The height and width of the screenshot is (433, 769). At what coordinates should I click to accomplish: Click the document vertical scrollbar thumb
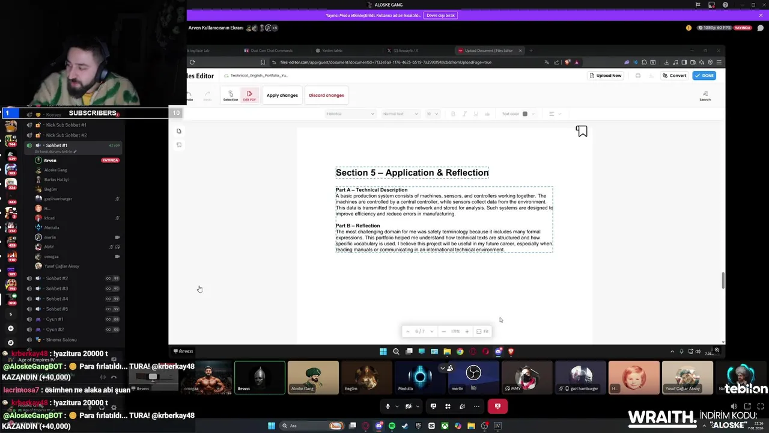pos(723,280)
